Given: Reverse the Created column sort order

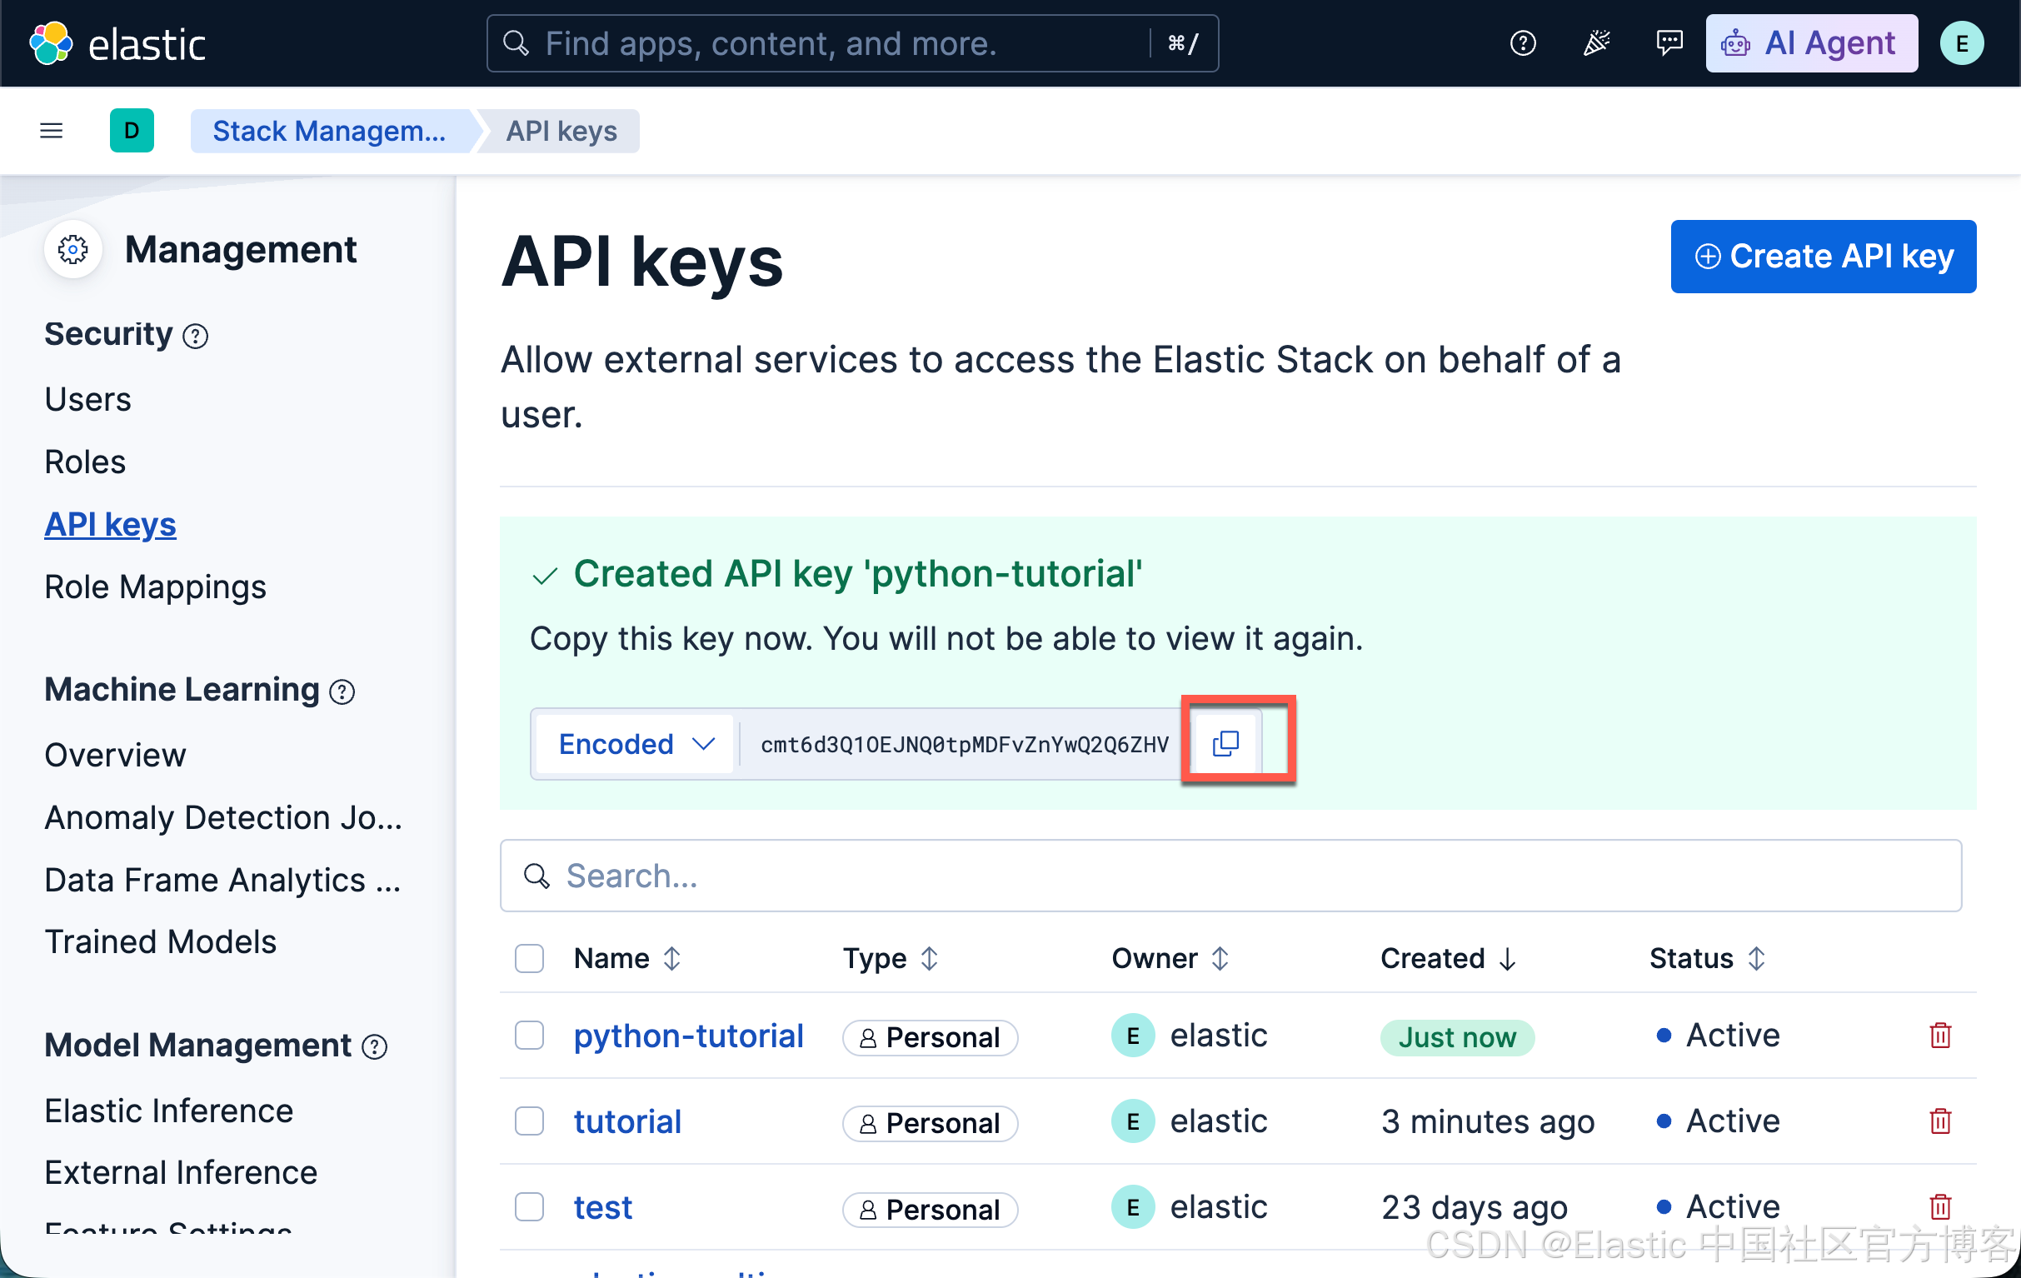Looking at the screenshot, I should (1449, 958).
